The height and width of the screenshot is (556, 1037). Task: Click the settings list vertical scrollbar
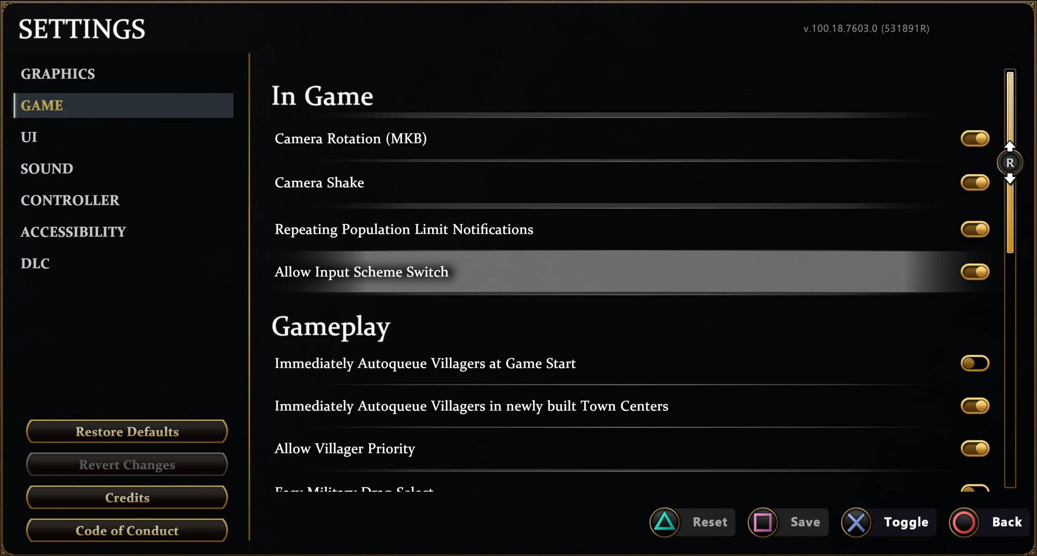(1010, 278)
